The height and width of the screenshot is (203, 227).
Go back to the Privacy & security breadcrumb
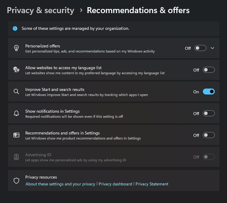tap(41, 10)
